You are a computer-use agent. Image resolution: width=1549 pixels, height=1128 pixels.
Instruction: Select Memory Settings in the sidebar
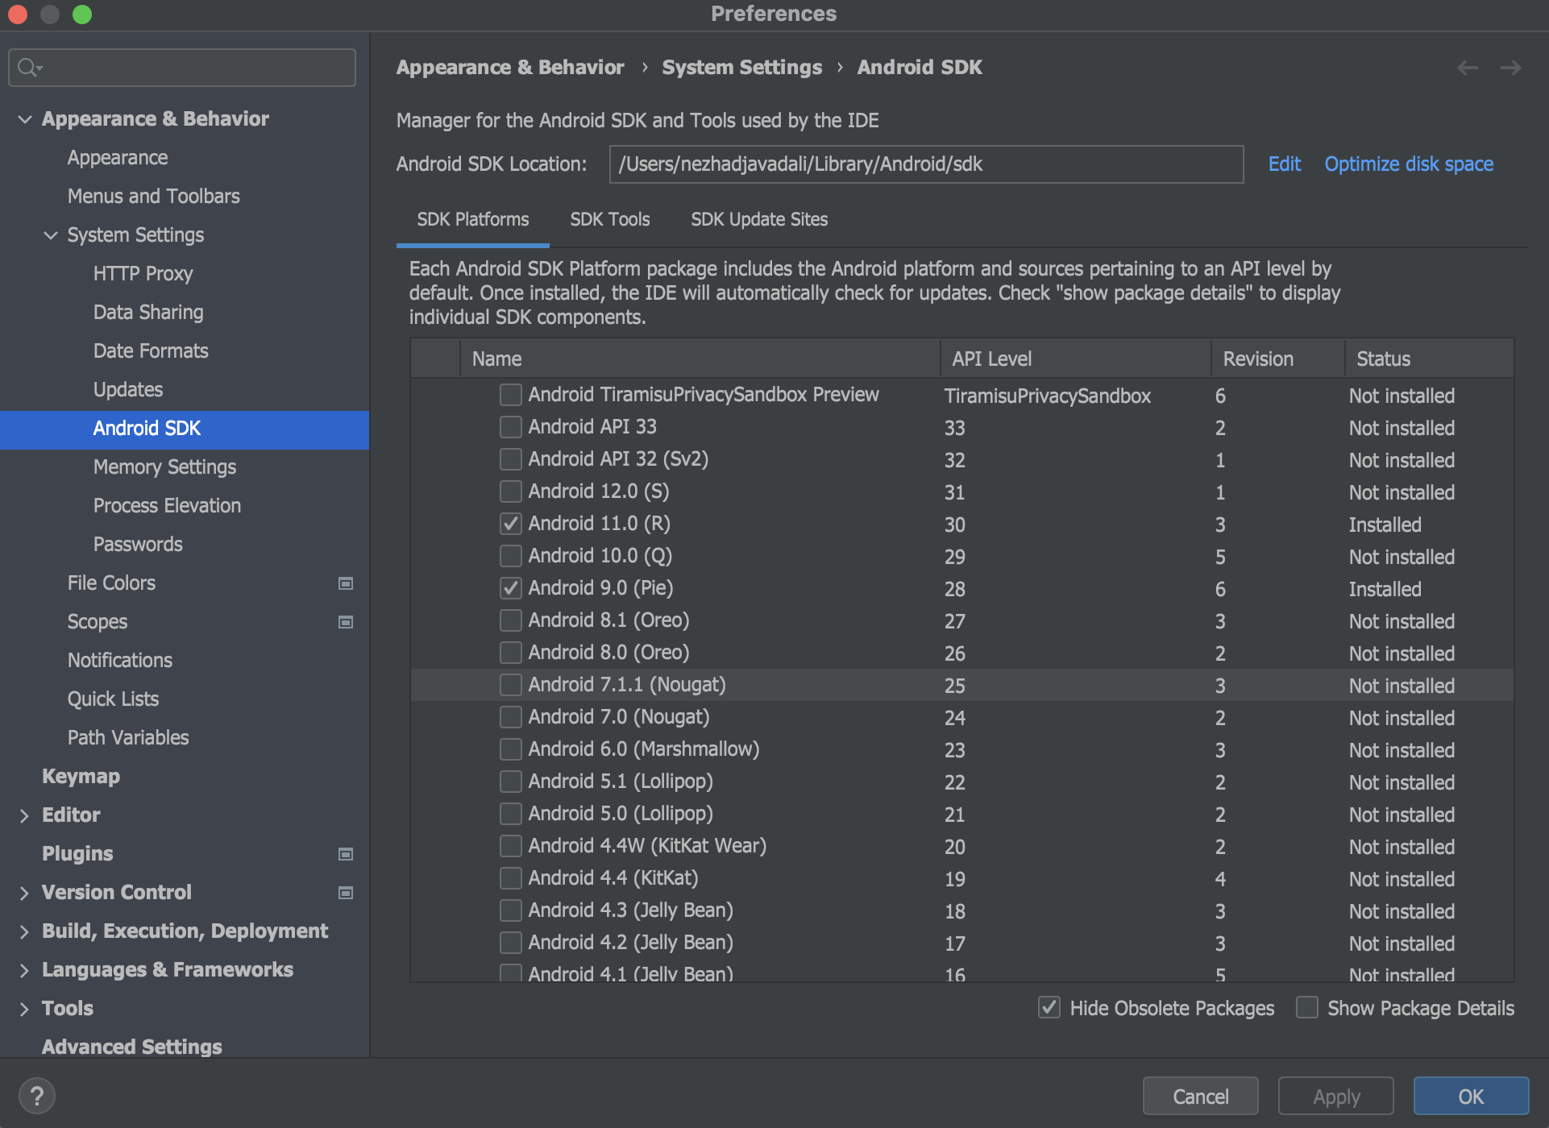[x=164, y=467]
